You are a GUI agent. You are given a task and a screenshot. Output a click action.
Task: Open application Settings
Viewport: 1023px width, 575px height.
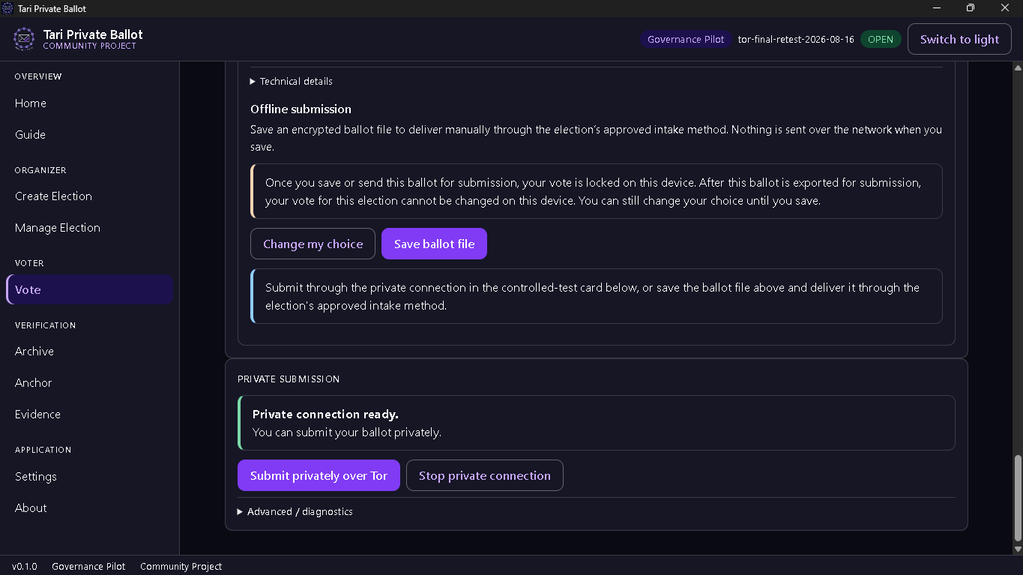89,477
